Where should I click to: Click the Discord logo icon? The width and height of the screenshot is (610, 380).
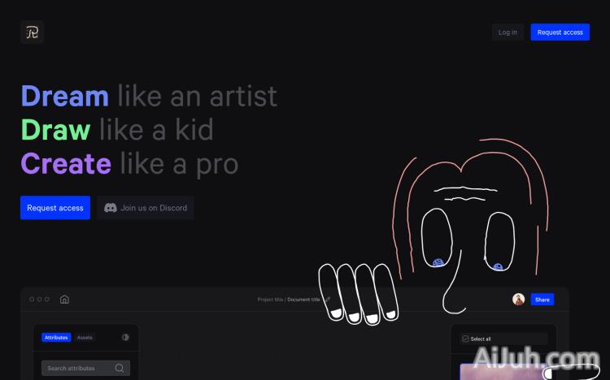(111, 208)
